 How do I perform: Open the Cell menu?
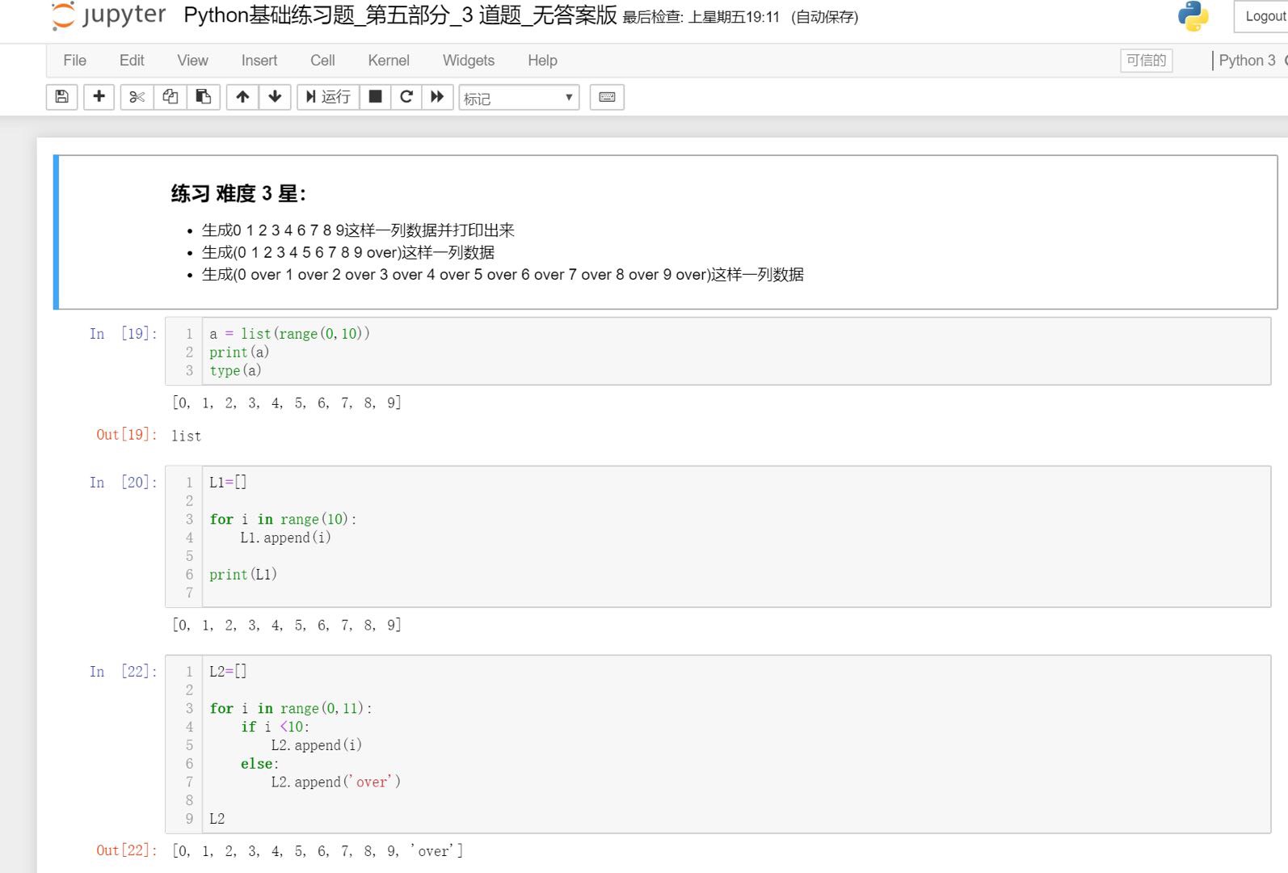coord(322,61)
